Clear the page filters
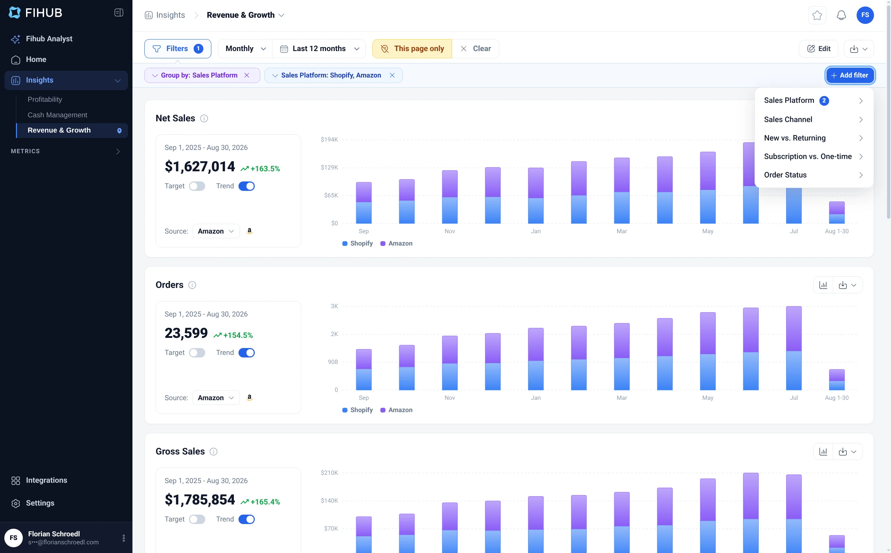The image size is (891, 553). pyautogui.click(x=476, y=49)
